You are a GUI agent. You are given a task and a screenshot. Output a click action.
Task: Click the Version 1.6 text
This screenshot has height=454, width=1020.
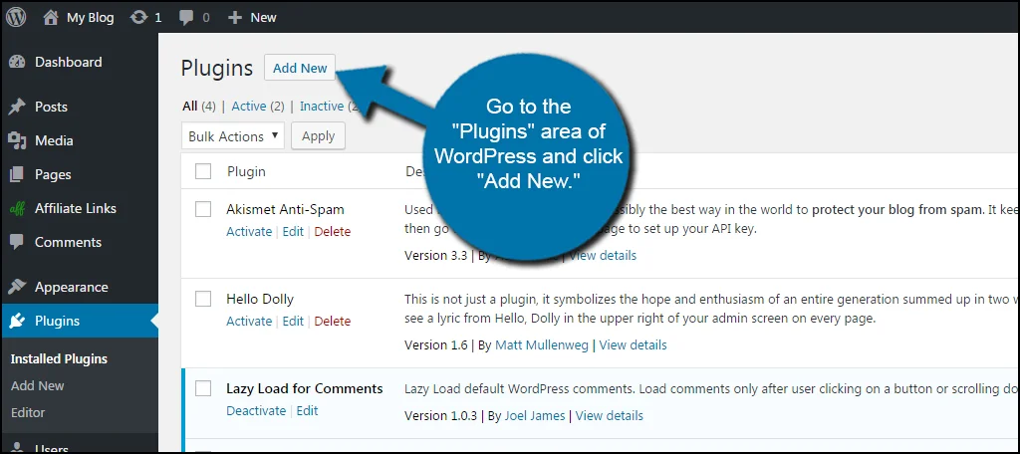click(x=436, y=345)
